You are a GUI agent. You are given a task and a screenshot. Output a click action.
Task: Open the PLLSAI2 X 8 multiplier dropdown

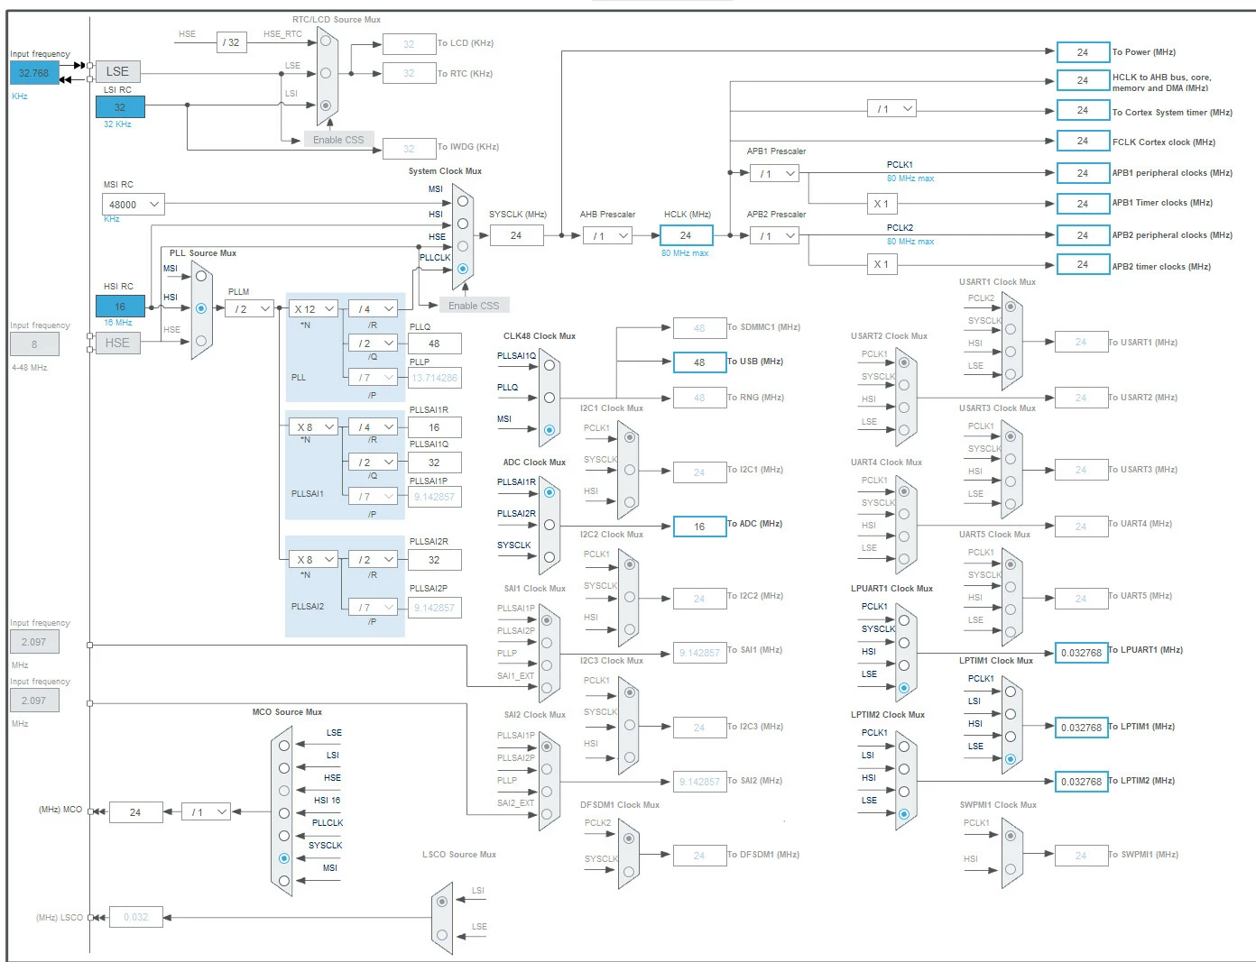pyautogui.click(x=314, y=559)
